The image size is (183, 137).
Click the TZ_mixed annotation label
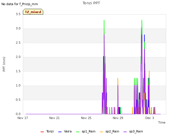(33, 12)
